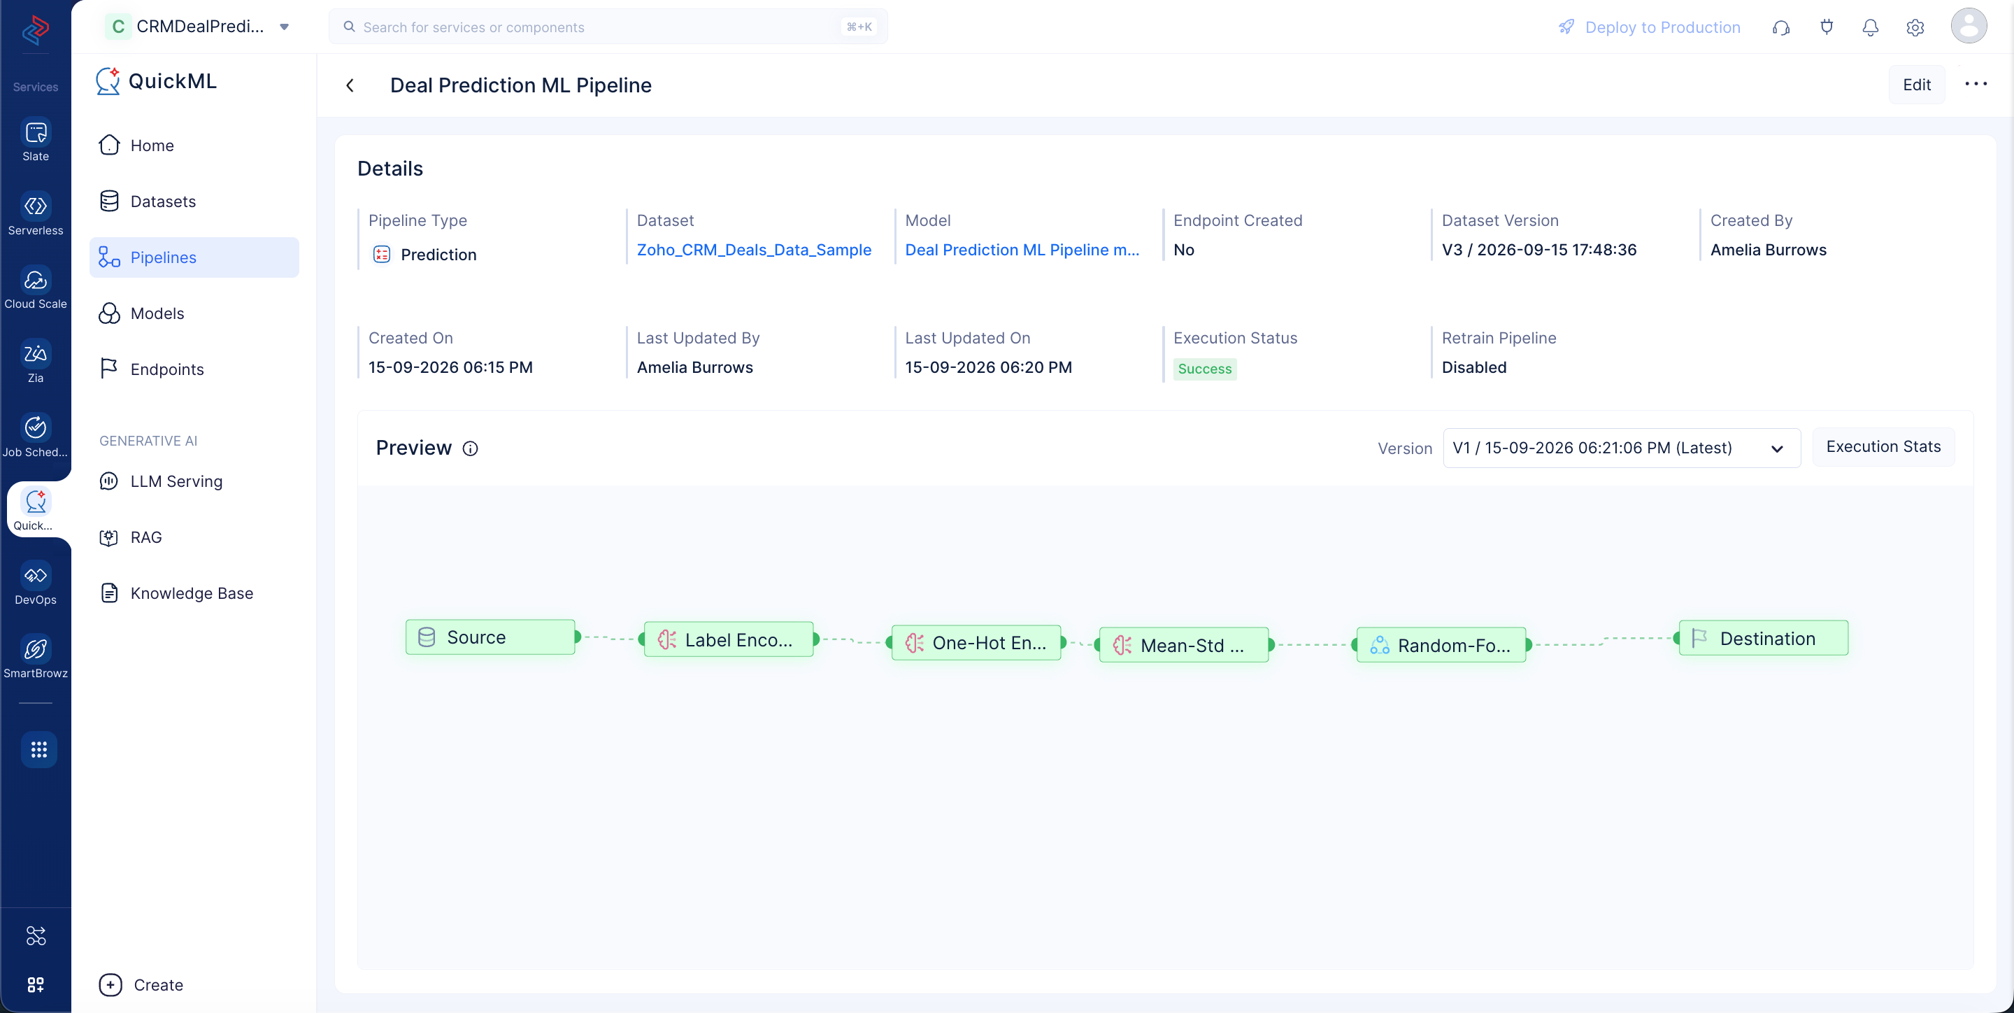Select Home in QuickML sidebar
The image size is (2014, 1013).
point(194,146)
